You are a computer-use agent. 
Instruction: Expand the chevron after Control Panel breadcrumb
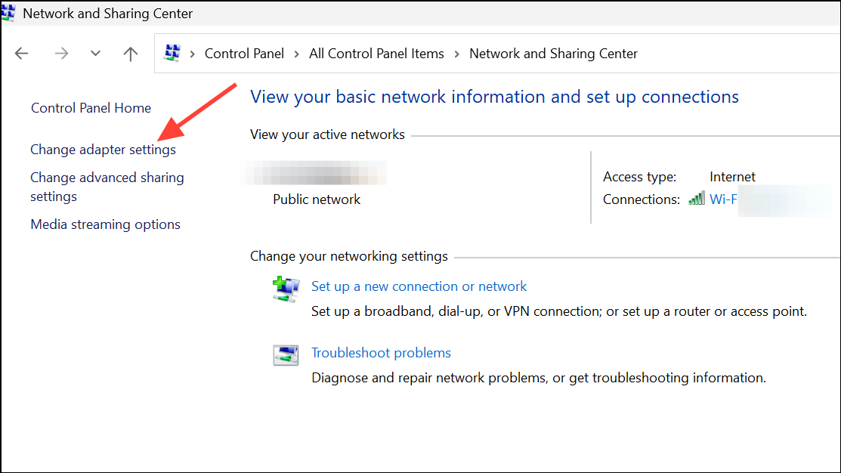pyautogui.click(x=295, y=53)
